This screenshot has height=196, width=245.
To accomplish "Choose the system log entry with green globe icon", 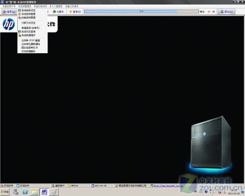I will 27,31.
